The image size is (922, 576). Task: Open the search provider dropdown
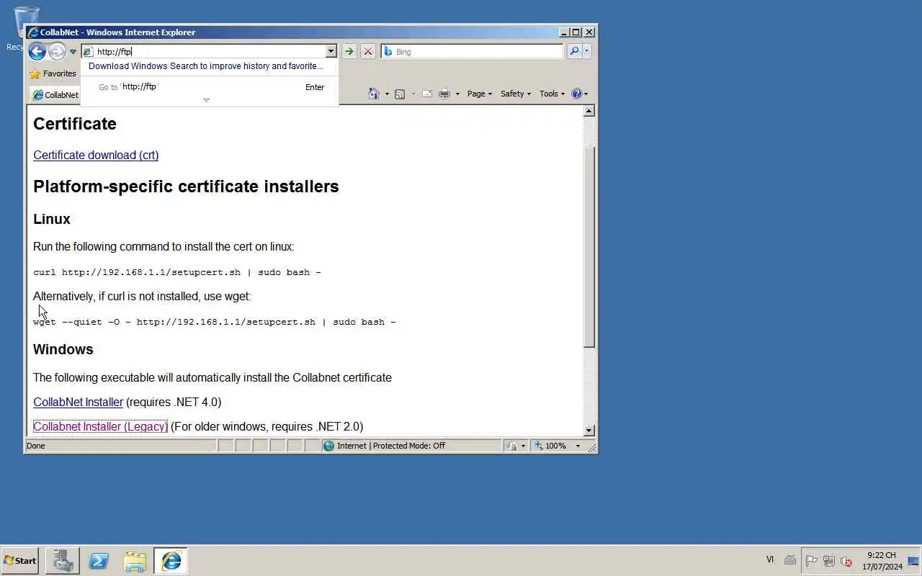[586, 51]
